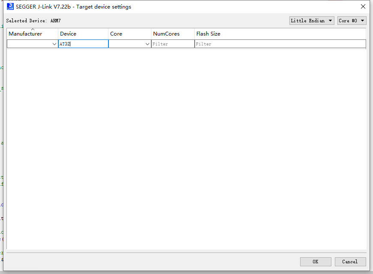
Task: Sort by the Flash Size column header
Action: click(x=280, y=34)
